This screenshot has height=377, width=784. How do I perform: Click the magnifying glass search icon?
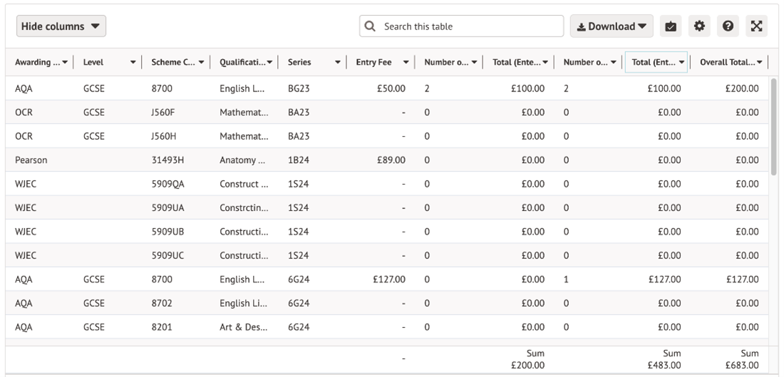click(370, 26)
